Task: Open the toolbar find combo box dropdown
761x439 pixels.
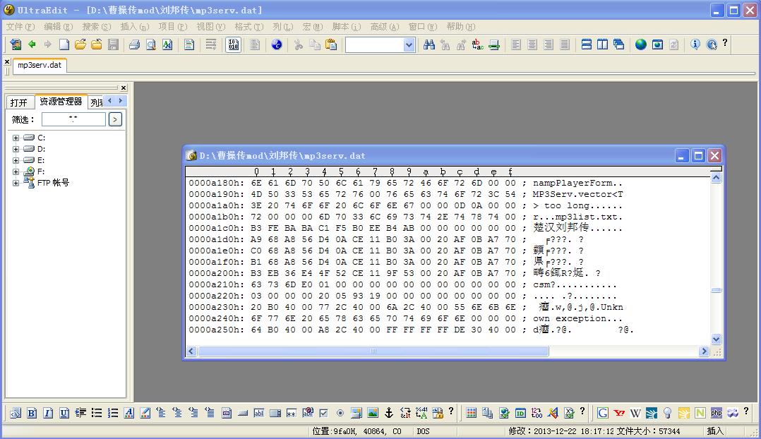Action: coord(409,44)
